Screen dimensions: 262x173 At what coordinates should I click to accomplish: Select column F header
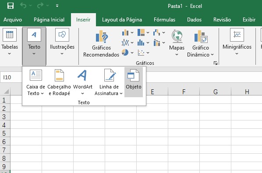[x=184, y=92]
